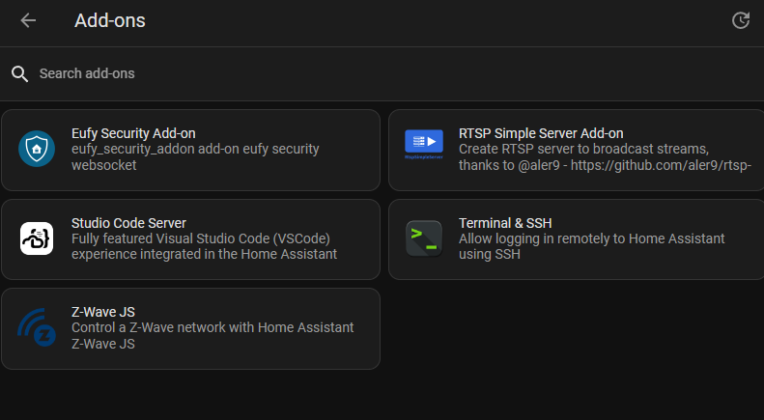Click the Control a Z-Wave network description

coord(212,335)
